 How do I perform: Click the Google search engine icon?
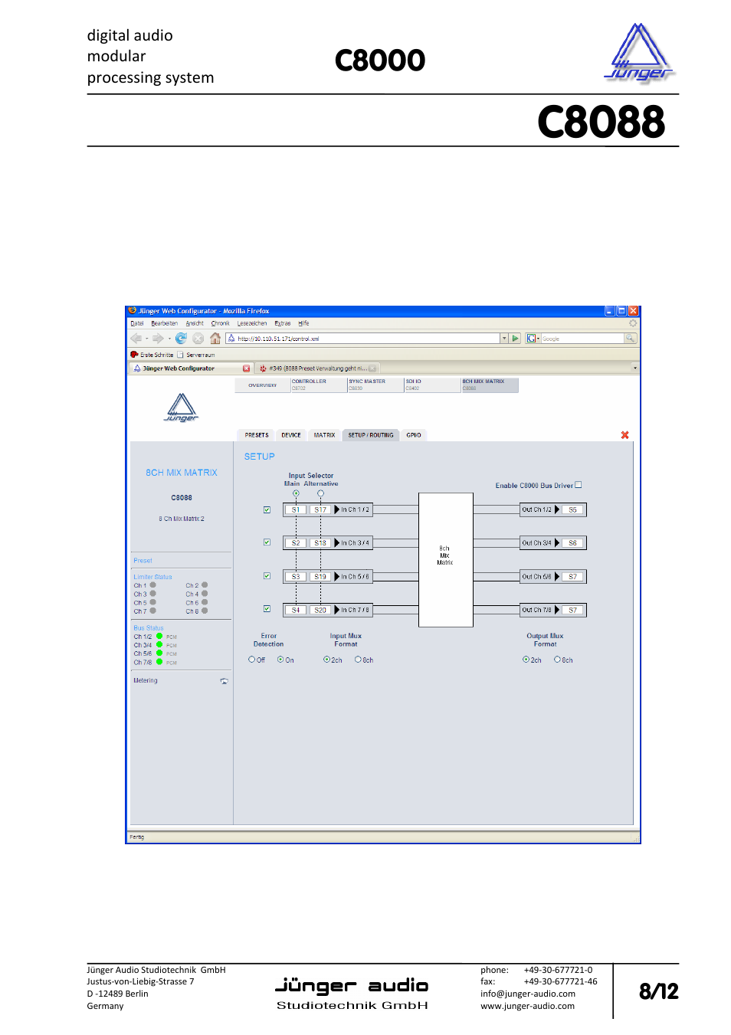[531, 338]
